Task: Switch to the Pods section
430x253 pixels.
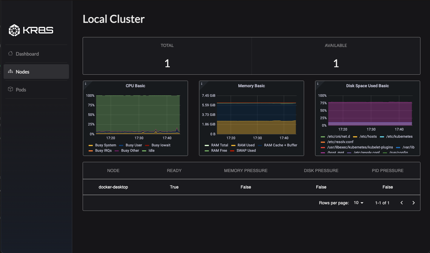Action: click(x=21, y=89)
